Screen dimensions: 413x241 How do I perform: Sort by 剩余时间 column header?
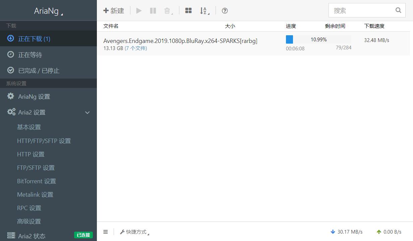tap(335, 26)
